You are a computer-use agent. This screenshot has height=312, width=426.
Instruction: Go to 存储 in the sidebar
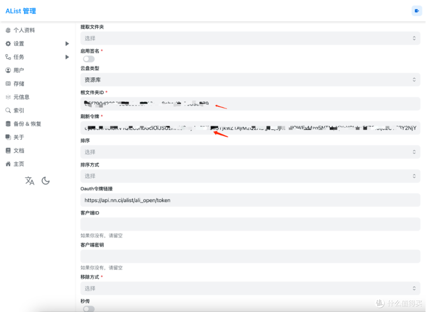click(19, 84)
